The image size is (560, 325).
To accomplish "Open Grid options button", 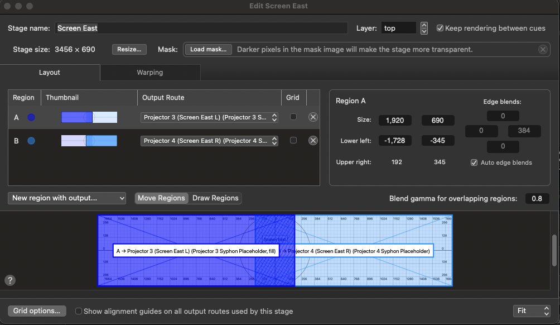I will pyautogui.click(x=37, y=311).
